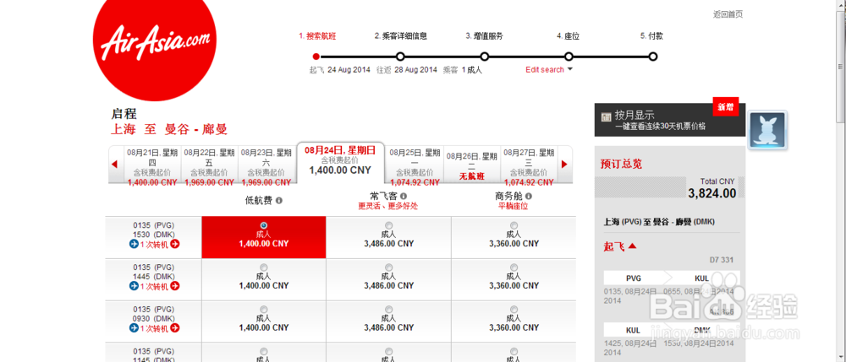Click the 新增 red badge
The width and height of the screenshot is (846, 362).
(725, 107)
